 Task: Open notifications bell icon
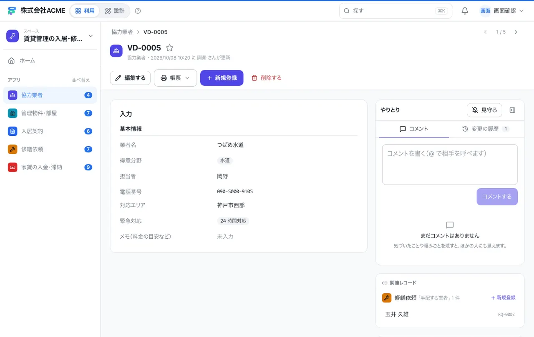point(465,11)
